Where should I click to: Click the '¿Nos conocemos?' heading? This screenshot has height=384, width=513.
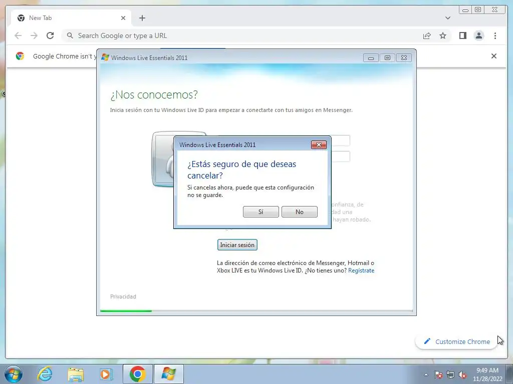click(154, 94)
